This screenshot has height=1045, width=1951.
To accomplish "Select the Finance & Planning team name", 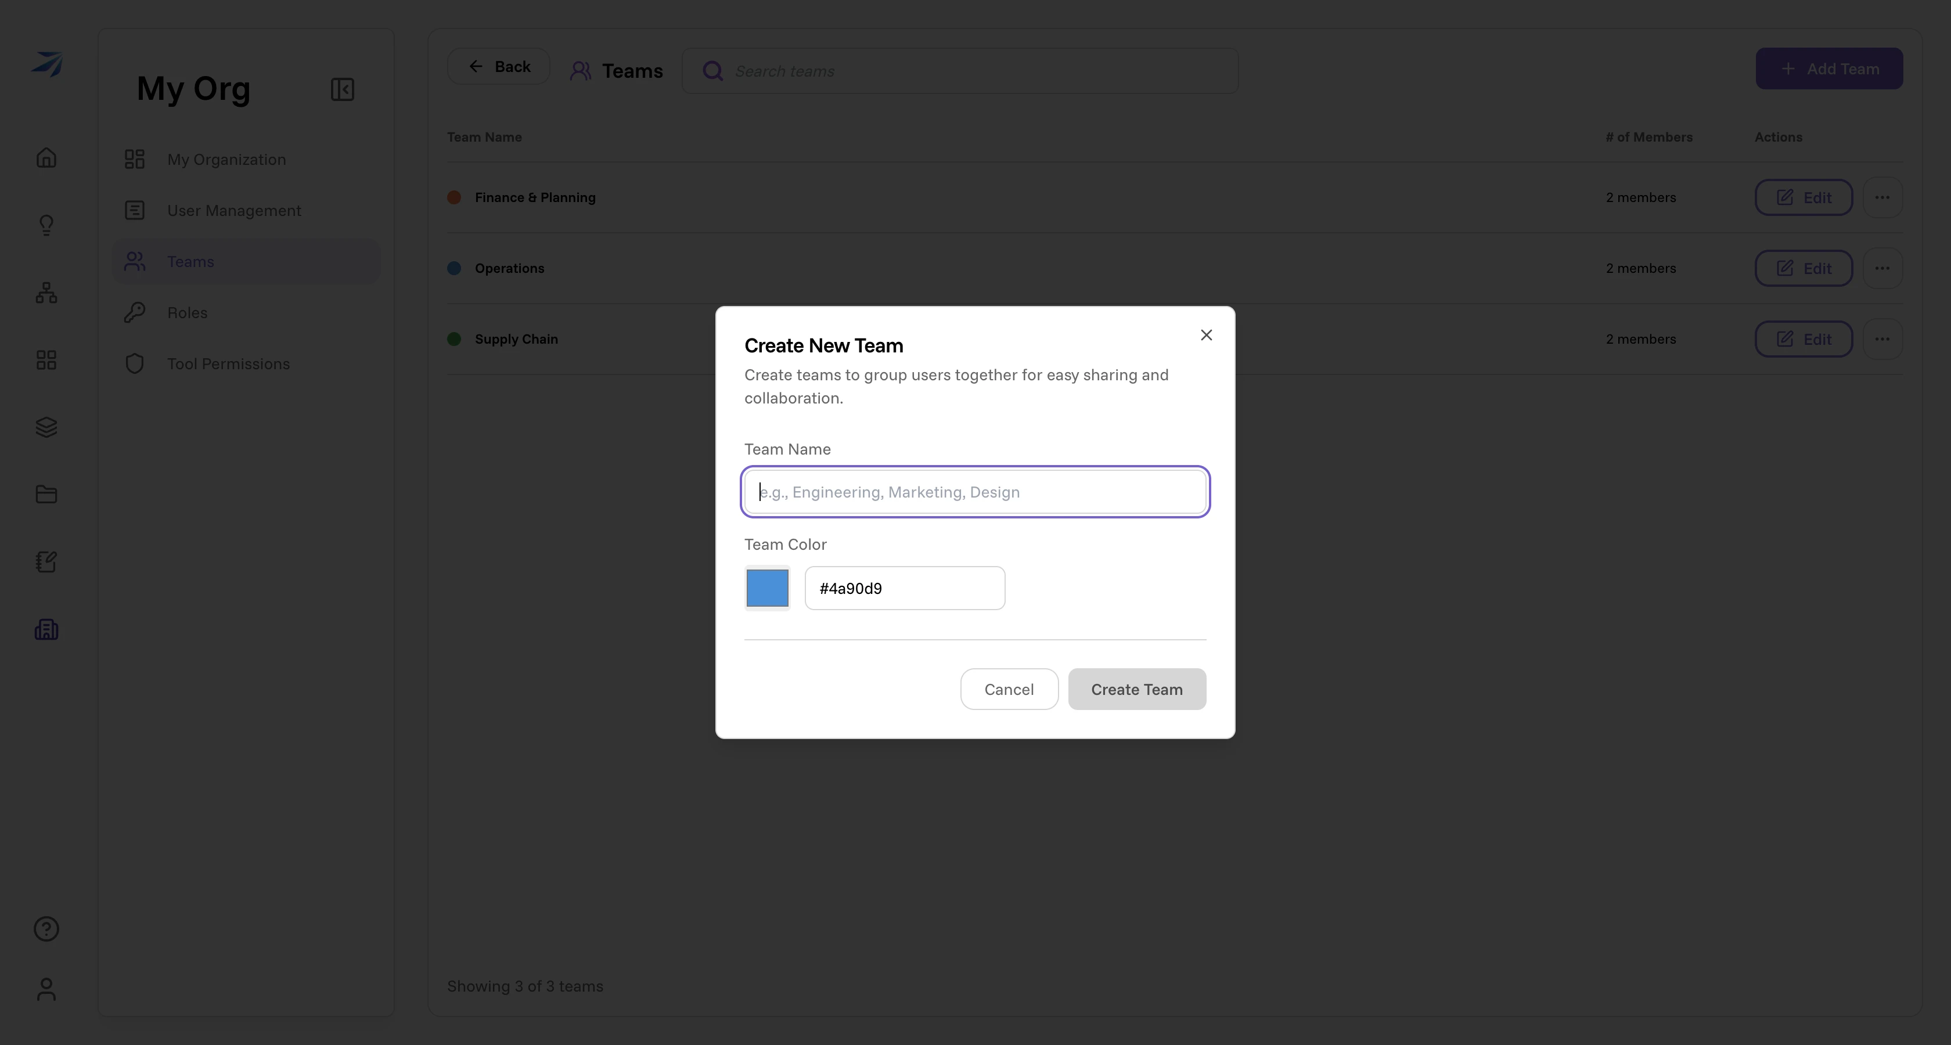I will click(x=535, y=197).
